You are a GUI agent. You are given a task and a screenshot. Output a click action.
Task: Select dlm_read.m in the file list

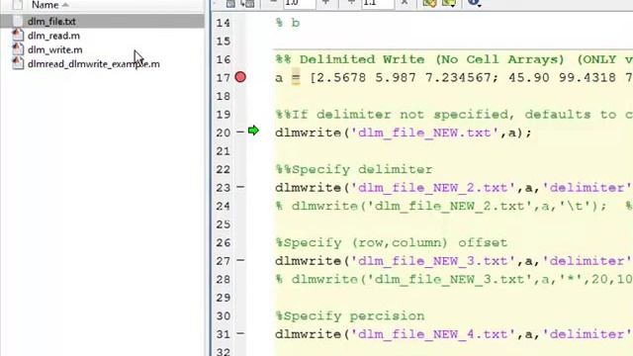point(53,36)
